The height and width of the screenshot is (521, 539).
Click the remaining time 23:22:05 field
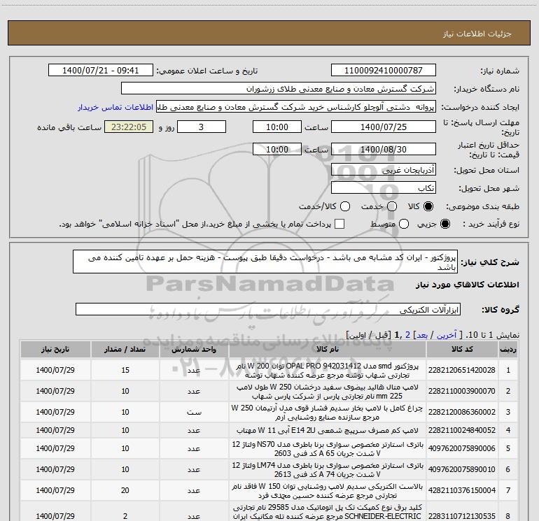129,127
